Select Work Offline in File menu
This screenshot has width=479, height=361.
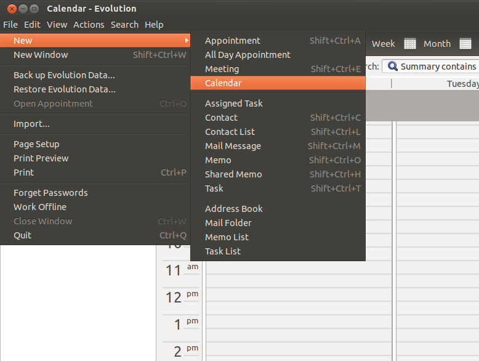click(x=40, y=207)
